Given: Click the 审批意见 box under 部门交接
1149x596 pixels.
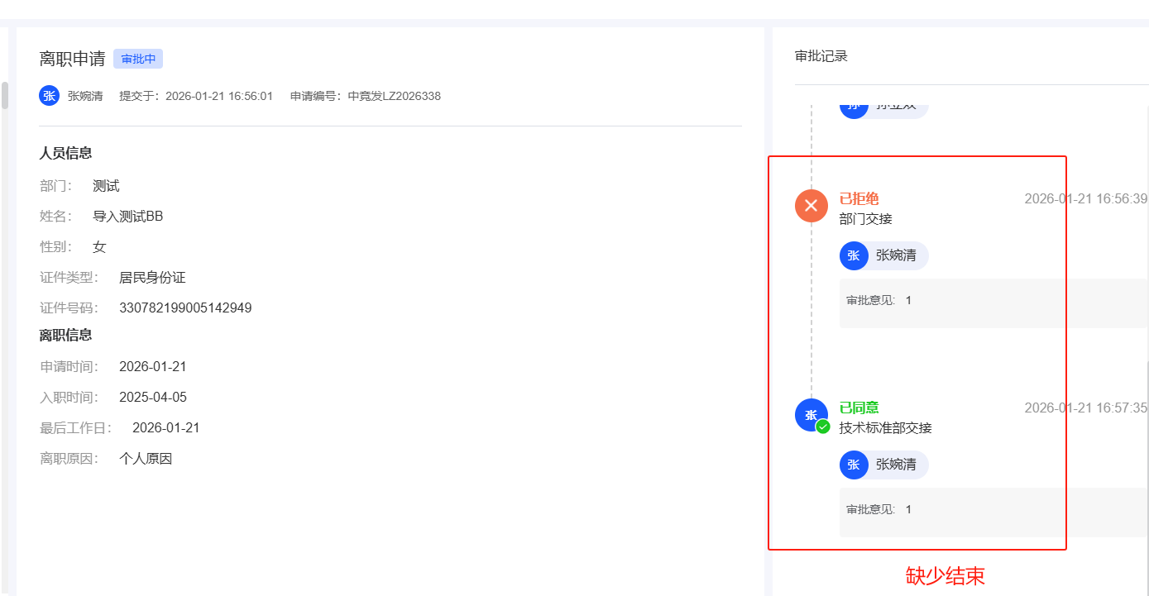Looking at the screenshot, I should tap(993, 303).
